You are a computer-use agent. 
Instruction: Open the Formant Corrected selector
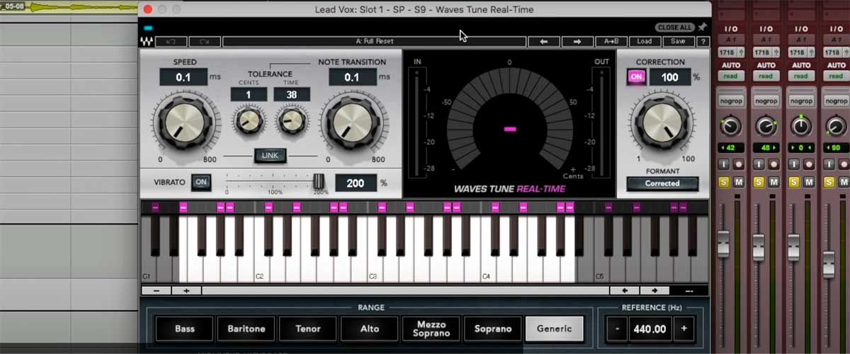pos(662,183)
